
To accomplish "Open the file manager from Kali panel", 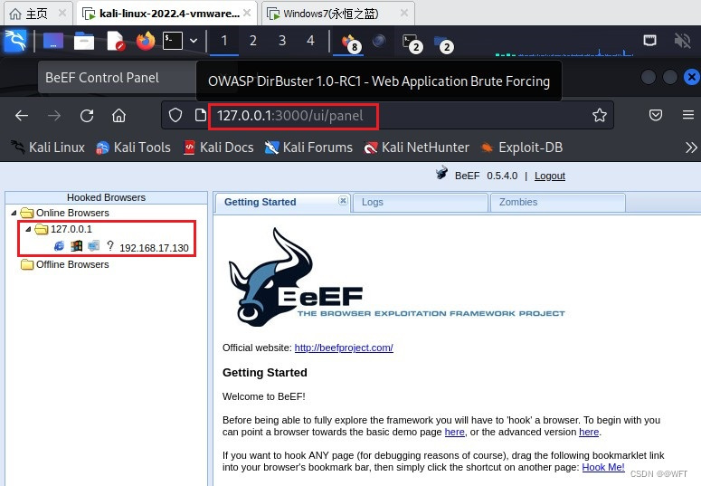I will (84, 41).
